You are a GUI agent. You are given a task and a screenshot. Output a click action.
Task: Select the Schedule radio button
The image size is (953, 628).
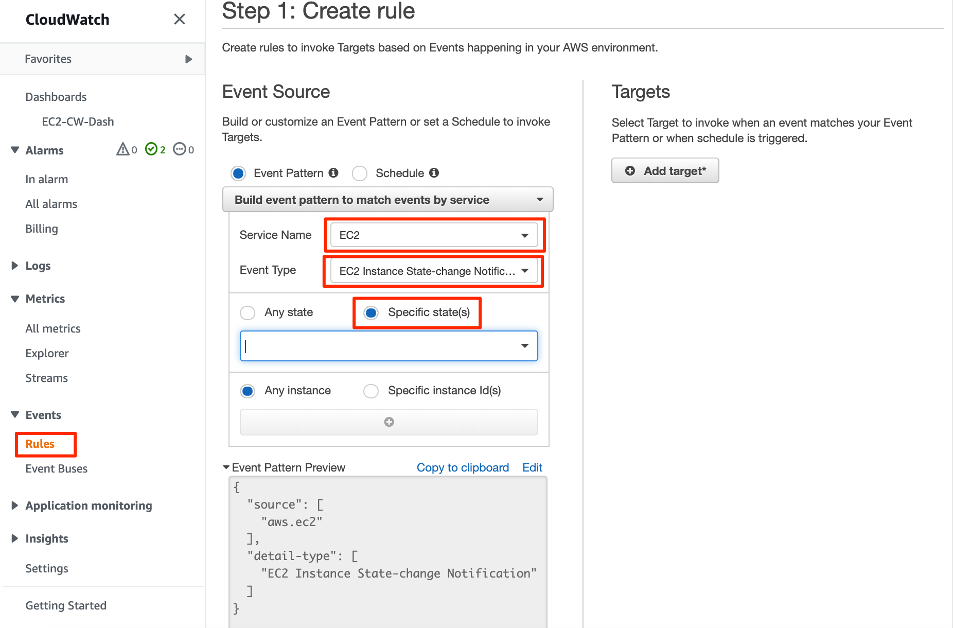(360, 173)
